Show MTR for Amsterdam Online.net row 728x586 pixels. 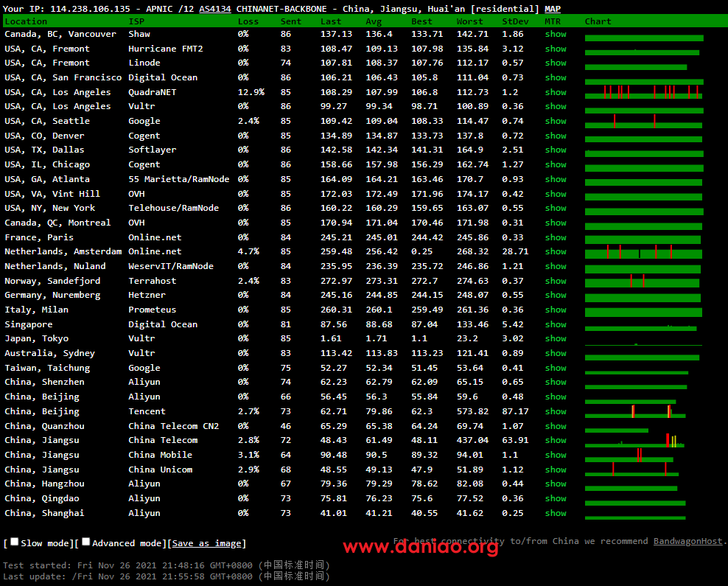(x=556, y=251)
